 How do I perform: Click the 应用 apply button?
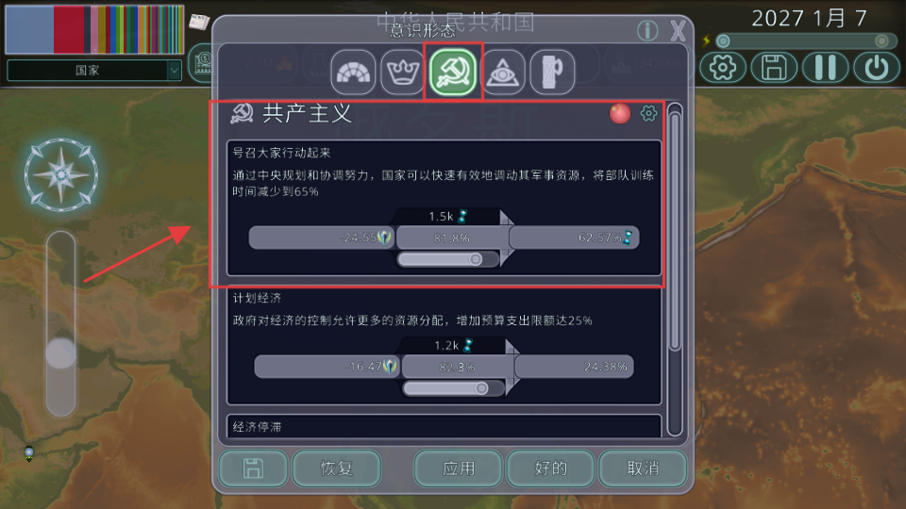[459, 468]
